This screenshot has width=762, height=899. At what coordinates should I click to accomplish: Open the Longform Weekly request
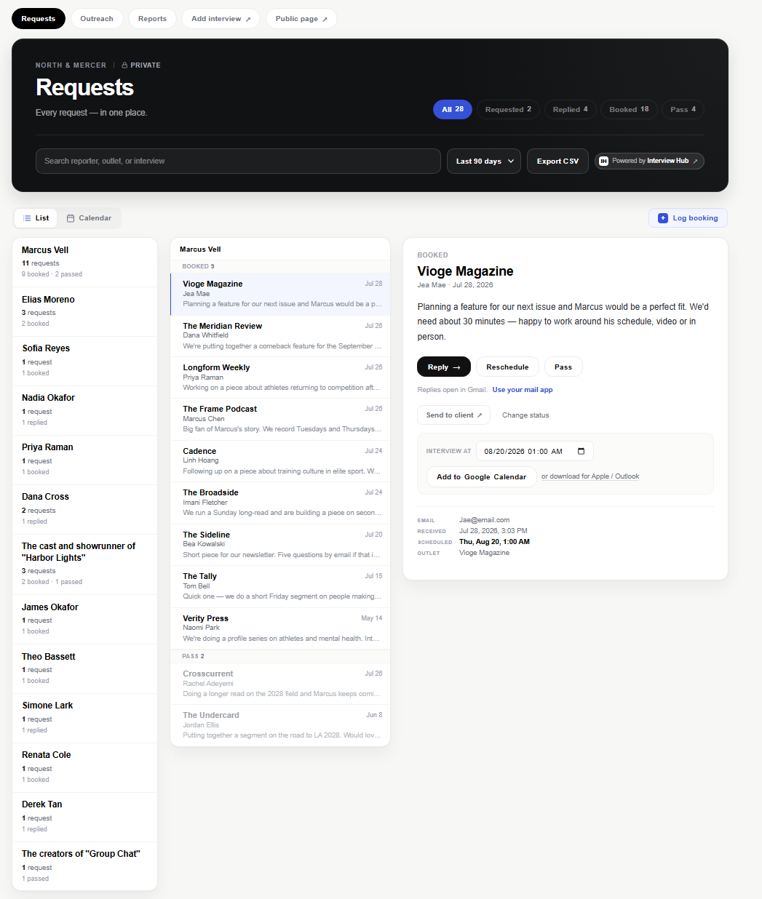click(x=280, y=377)
